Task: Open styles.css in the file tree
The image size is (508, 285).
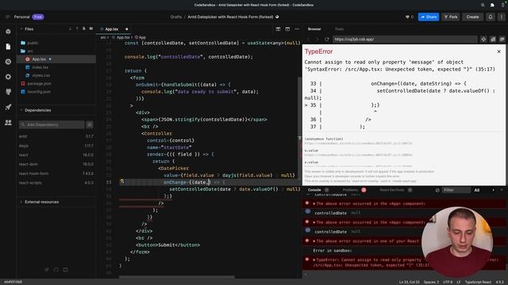Action: point(40,75)
